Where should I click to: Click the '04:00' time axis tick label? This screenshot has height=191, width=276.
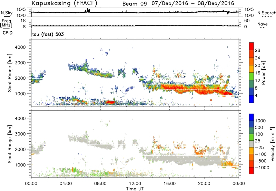coord(66,184)
